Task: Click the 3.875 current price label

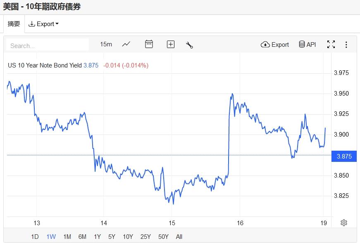Action: tap(344, 156)
